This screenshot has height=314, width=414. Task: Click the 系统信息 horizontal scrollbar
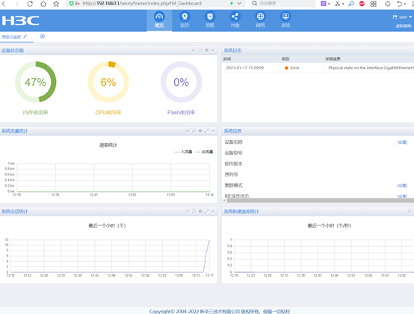click(321, 201)
